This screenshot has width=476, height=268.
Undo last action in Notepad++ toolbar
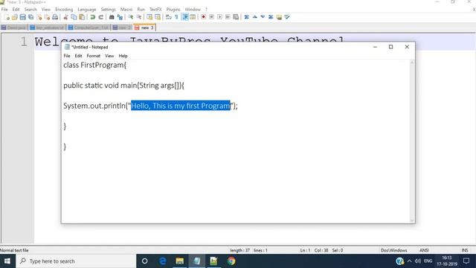coord(92,17)
